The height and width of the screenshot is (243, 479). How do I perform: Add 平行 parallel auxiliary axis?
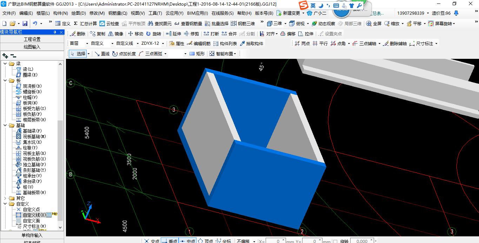click(x=320, y=43)
